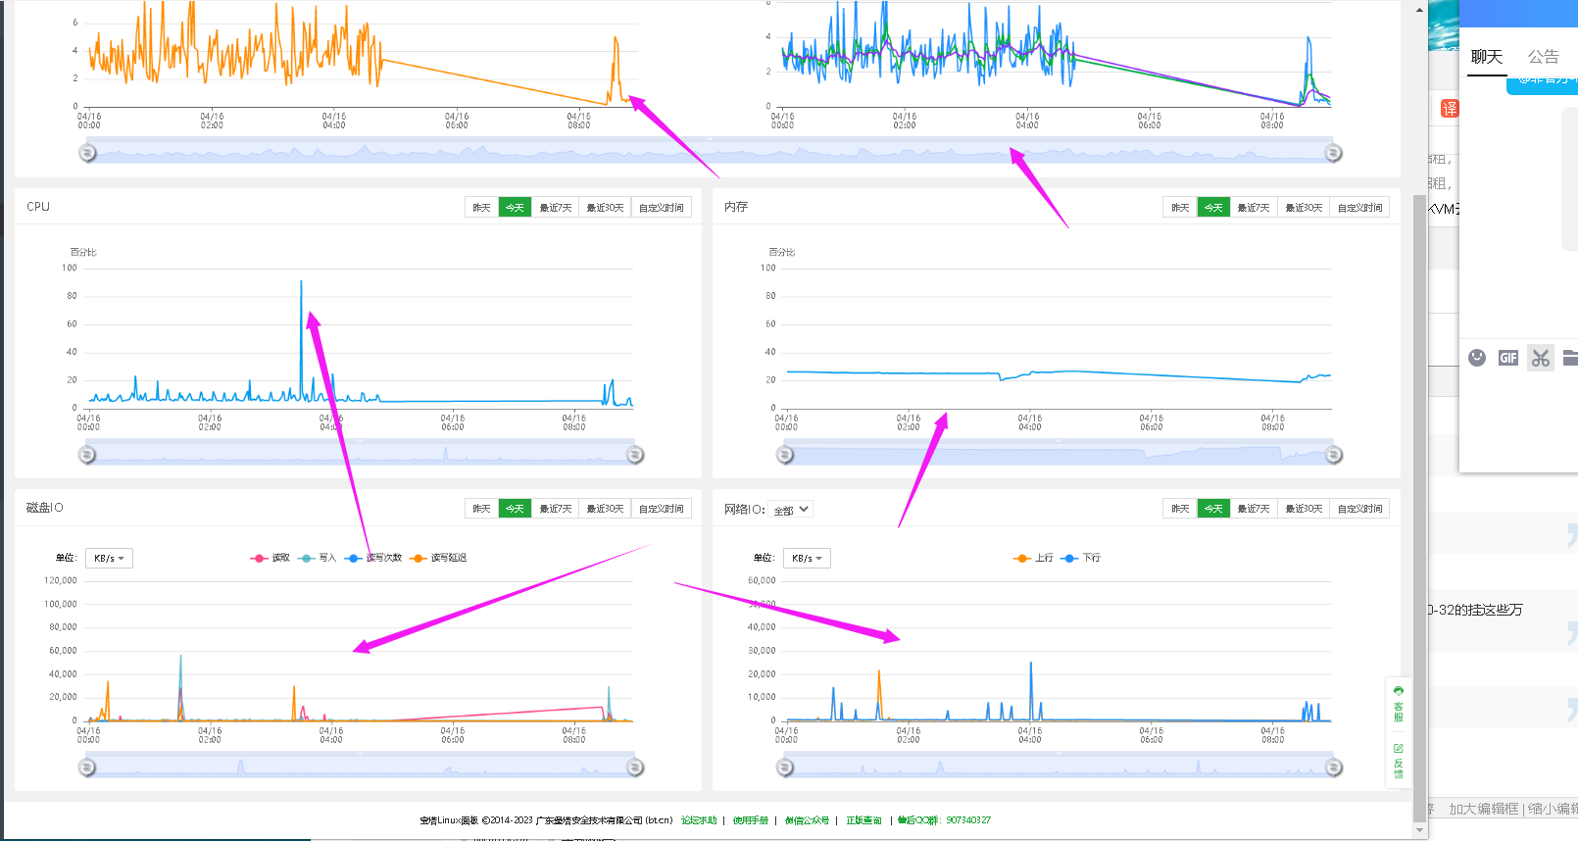
Task: Switch to the 聊天 tab in chat window
Action: tap(1487, 57)
